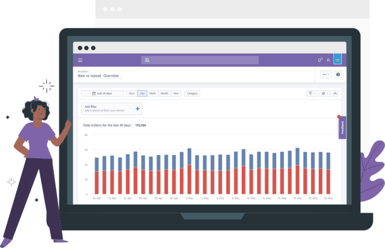Open the user profile icon
385x248 pixels.
pos(328,60)
